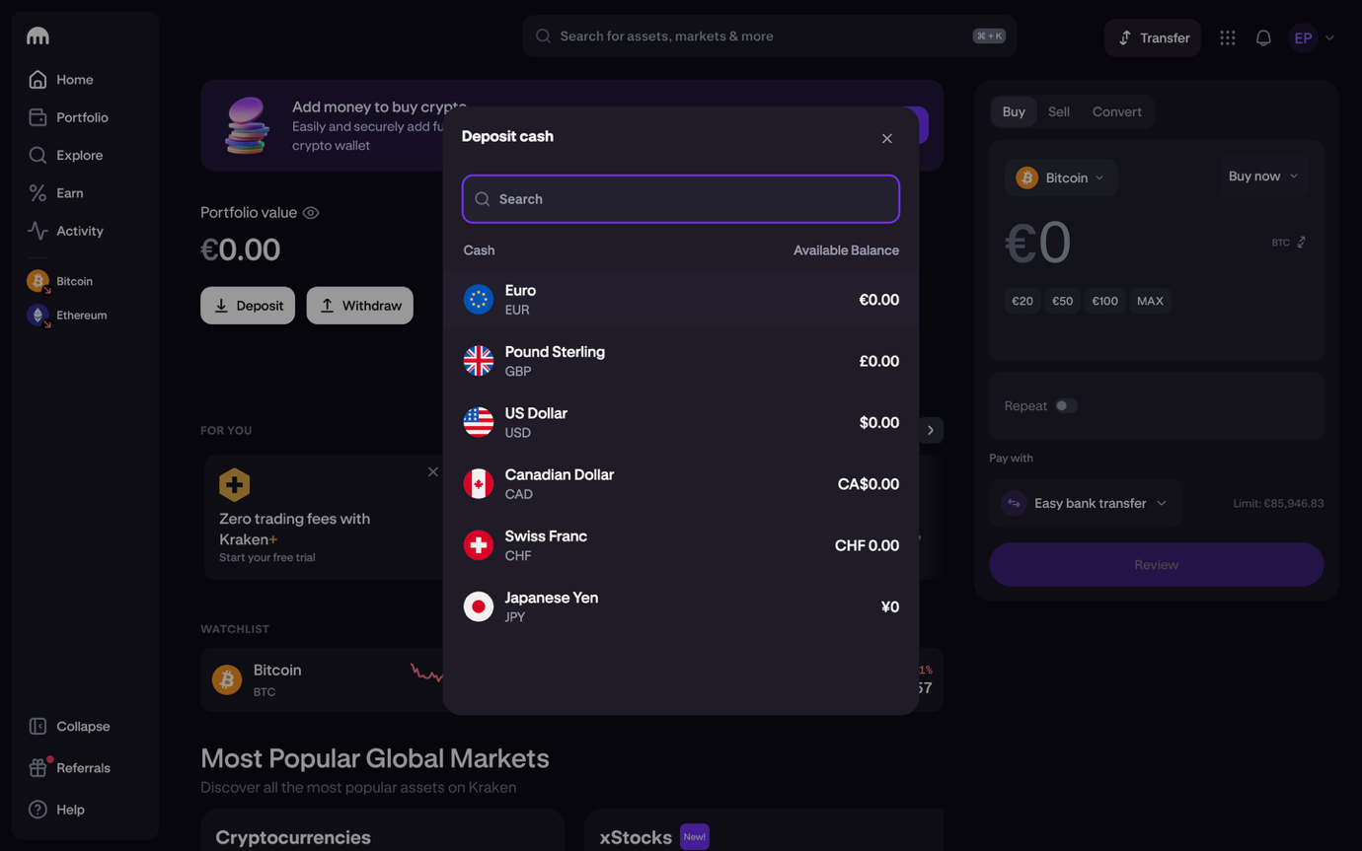Select the Canadian Dollar CAD row

(x=681, y=484)
